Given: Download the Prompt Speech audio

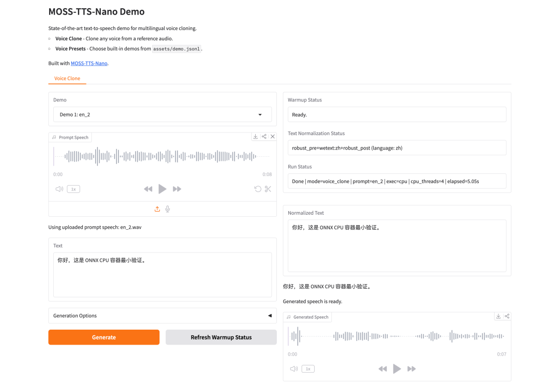Looking at the screenshot, I should (256, 137).
